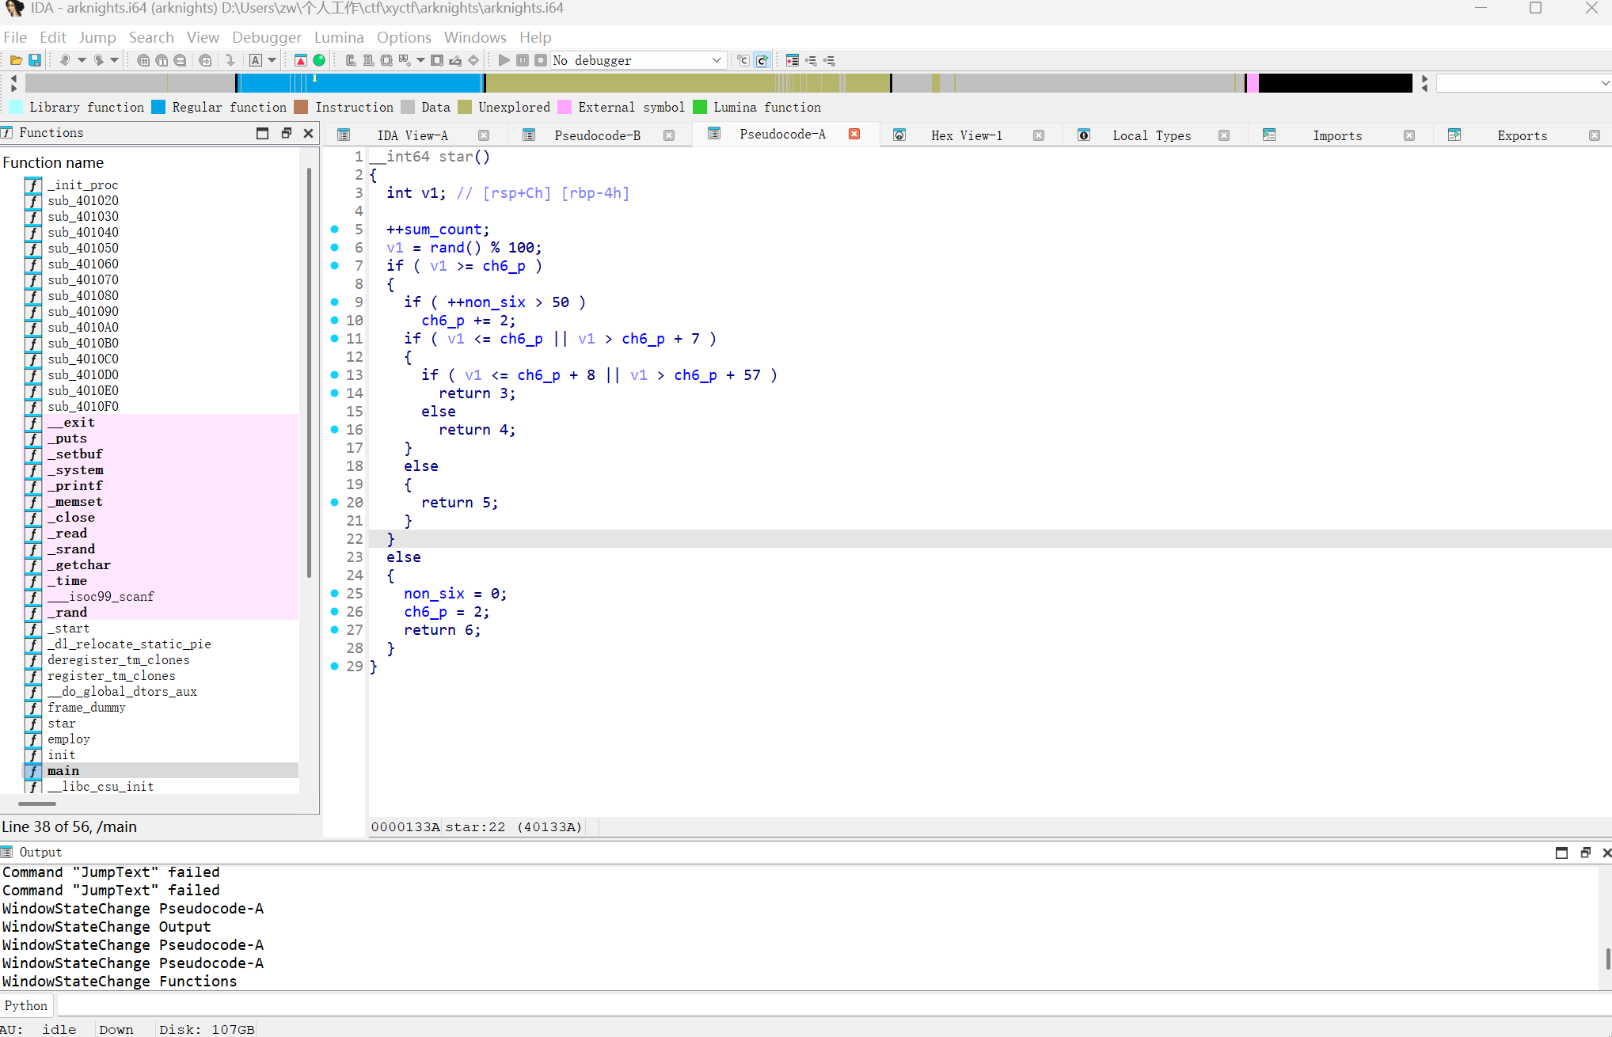Save the database with the disk icon
The width and height of the screenshot is (1612, 1037).
pyautogui.click(x=35, y=60)
